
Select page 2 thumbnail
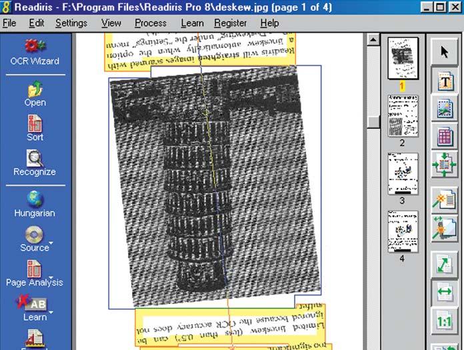[x=403, y=116]
